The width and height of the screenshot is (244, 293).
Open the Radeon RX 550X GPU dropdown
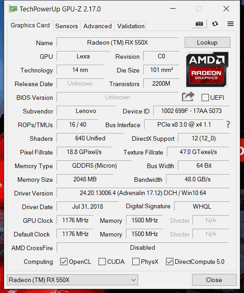pyautogui.click(x=73, y=280)
